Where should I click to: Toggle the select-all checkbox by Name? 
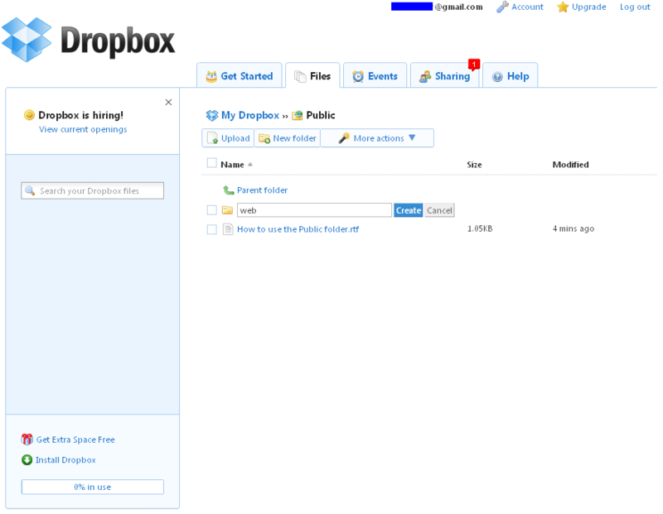(212, 163)
